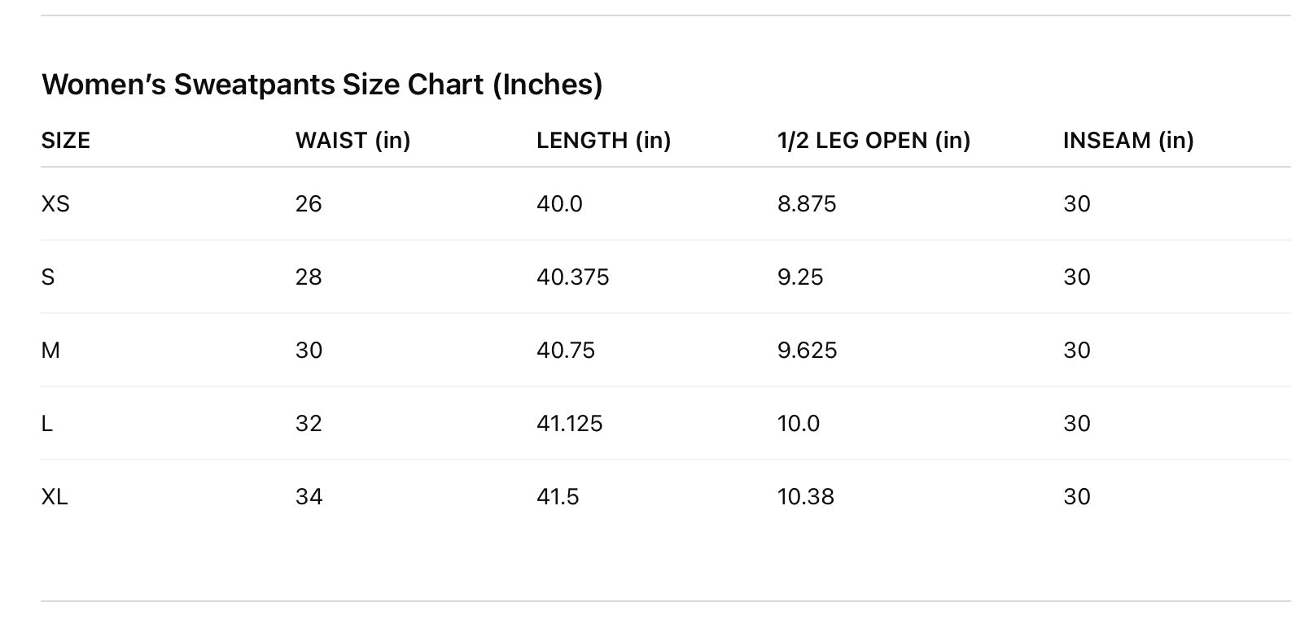Click waist value 34 for XL
Viewport: 1309px width, 628px height.
[x=309, y=497]
